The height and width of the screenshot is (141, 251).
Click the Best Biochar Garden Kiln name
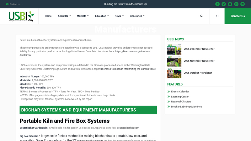(x=34, y=128)
